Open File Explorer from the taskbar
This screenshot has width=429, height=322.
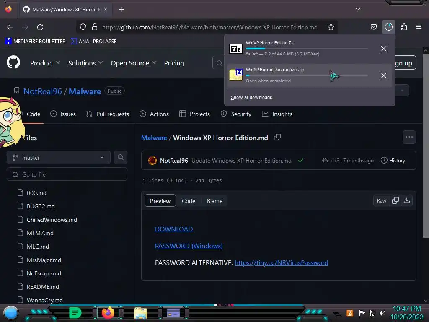[x=141, y=313]
